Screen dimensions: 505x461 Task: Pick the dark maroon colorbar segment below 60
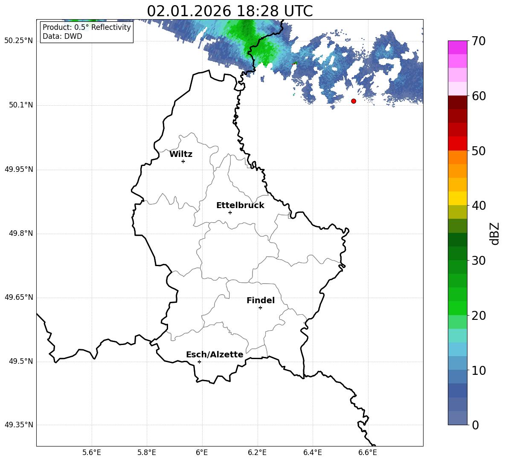click(x=457, y=102)
